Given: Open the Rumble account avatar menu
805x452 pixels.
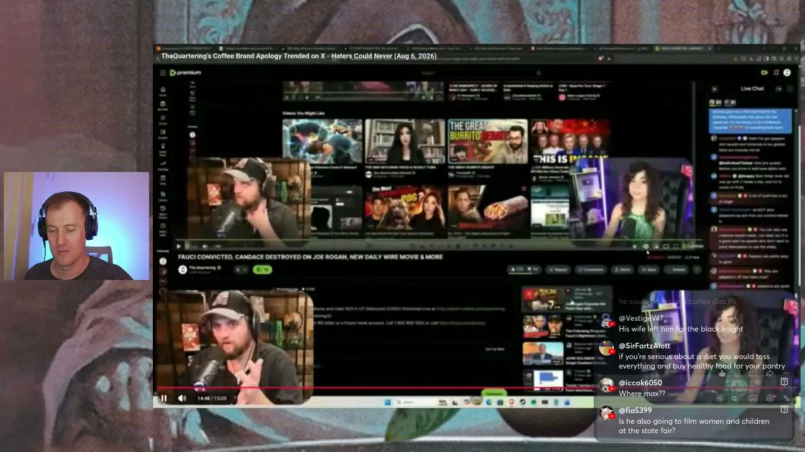Looking at the screenshot, I should (x=787, y=73).
